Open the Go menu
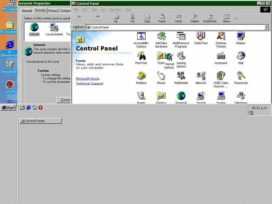The height and width of the screenshot is (204, 272). click(x=103, y=10)
